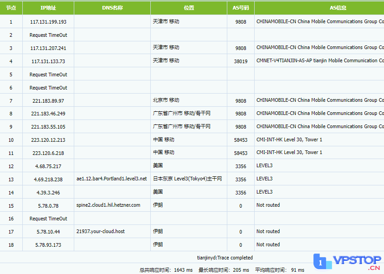Select IP address 221.183.89.97

[48, 101]
